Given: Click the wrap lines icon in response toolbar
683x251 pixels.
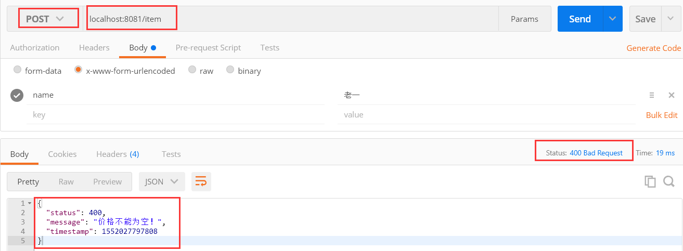Looking at the screenshot, I should click(201, 181).
